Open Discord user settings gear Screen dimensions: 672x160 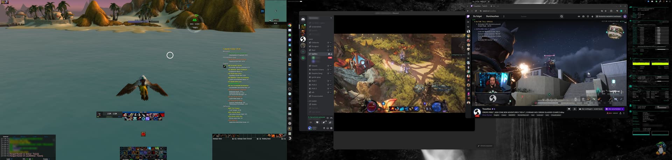pyautogui.click(x=331, y=128)
